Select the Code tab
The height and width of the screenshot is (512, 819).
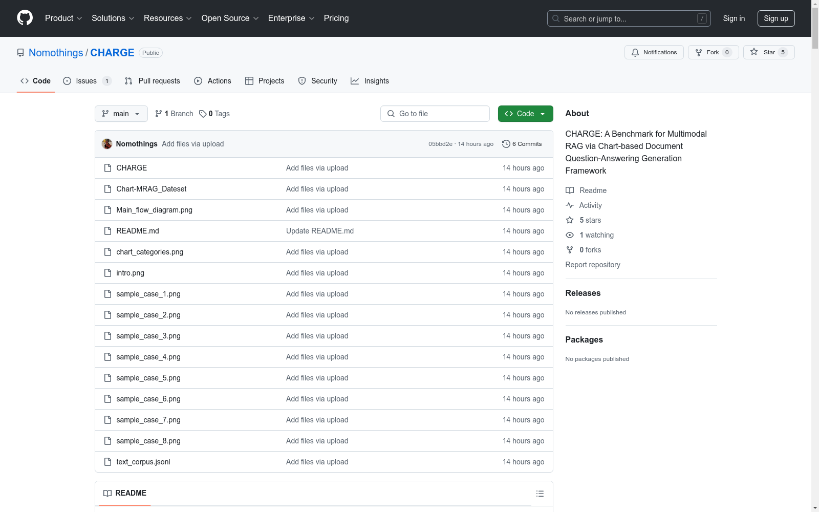click(x=36, y=81)
